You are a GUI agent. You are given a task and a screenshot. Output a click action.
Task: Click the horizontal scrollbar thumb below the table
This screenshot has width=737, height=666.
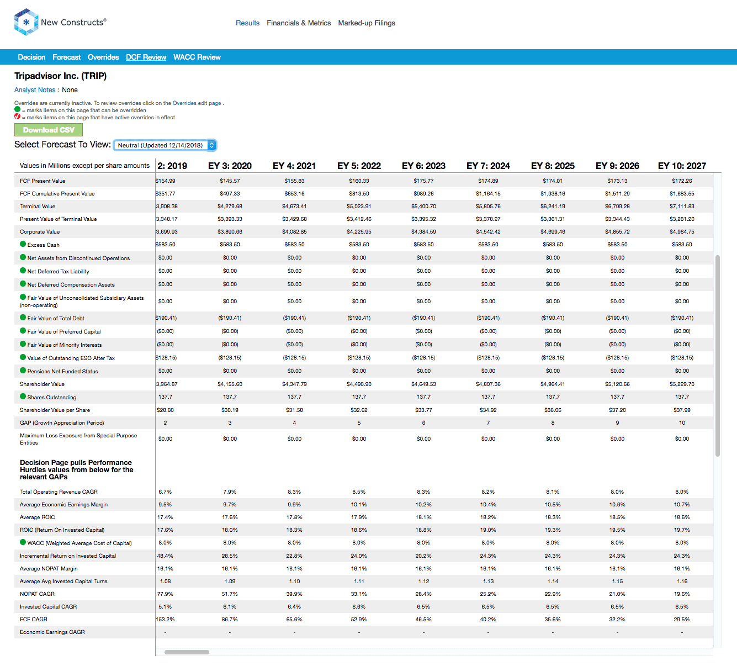[187, 652]
